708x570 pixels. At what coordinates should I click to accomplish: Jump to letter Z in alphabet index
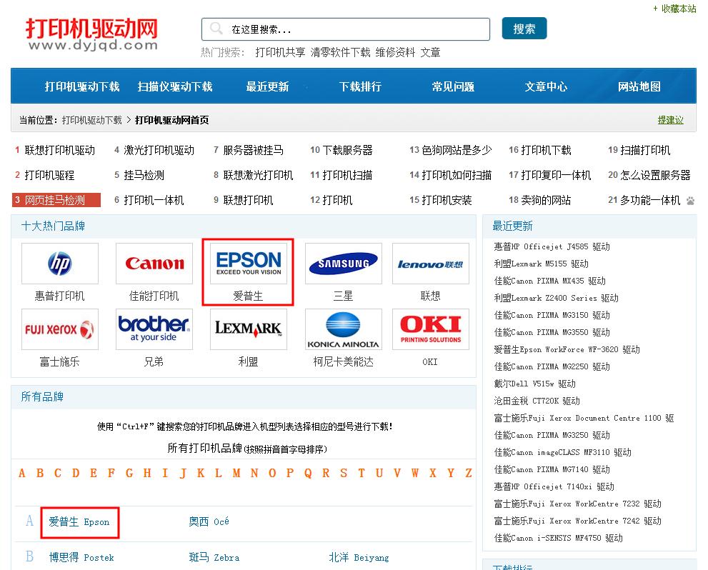tap(469, 473)
